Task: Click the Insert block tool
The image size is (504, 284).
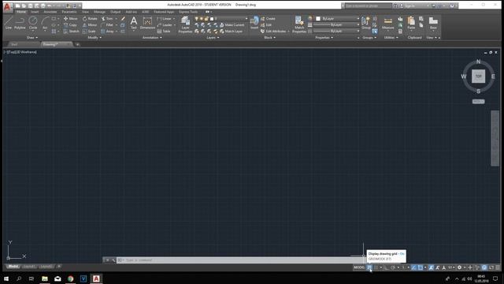Action: (254, 23)
